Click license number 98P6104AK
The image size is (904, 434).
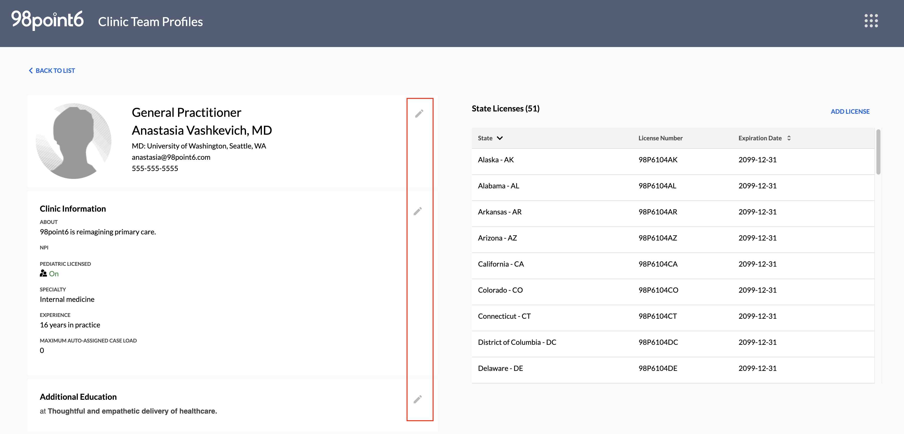tap(658, 160)
